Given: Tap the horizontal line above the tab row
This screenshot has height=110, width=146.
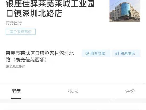Looking at the screenshot, I should [73, 84].
